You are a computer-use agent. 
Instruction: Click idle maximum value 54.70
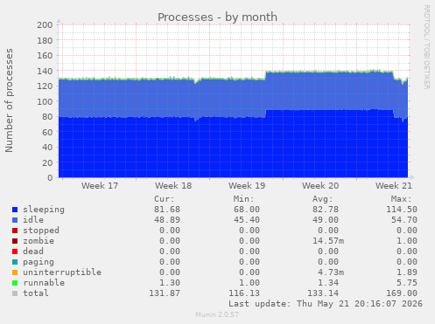point(404,220)
